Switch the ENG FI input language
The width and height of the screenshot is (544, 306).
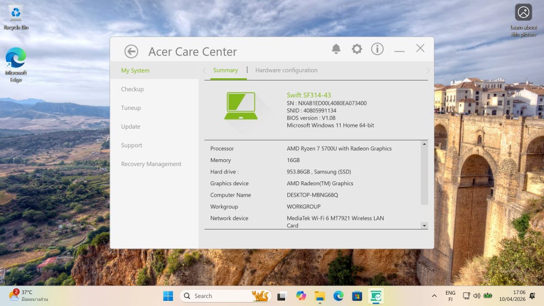[450, 296]
